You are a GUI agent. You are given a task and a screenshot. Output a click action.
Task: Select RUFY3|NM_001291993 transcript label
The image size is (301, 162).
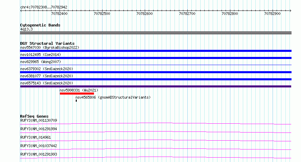[x=39, y=154]
